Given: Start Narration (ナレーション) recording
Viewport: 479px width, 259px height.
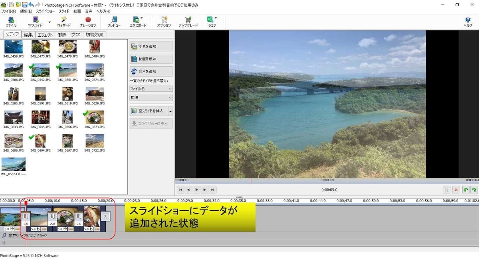Looking at the screenshot, I should (88, 22).
